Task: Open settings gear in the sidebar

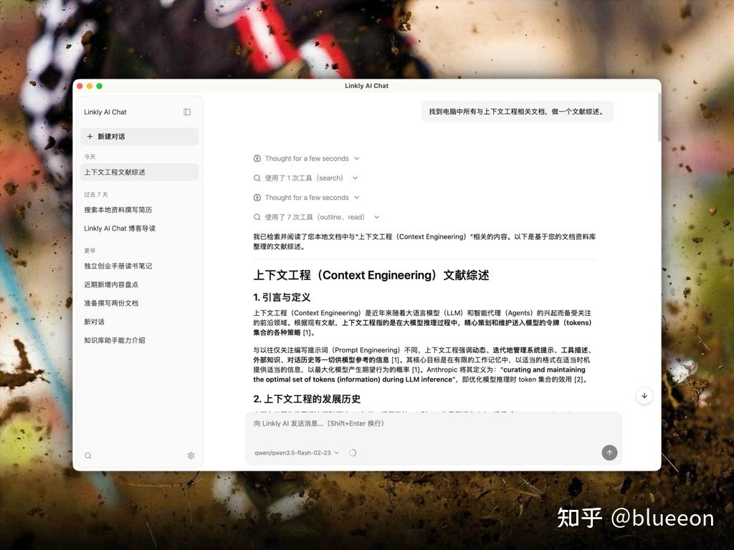Action: [191, 455]
